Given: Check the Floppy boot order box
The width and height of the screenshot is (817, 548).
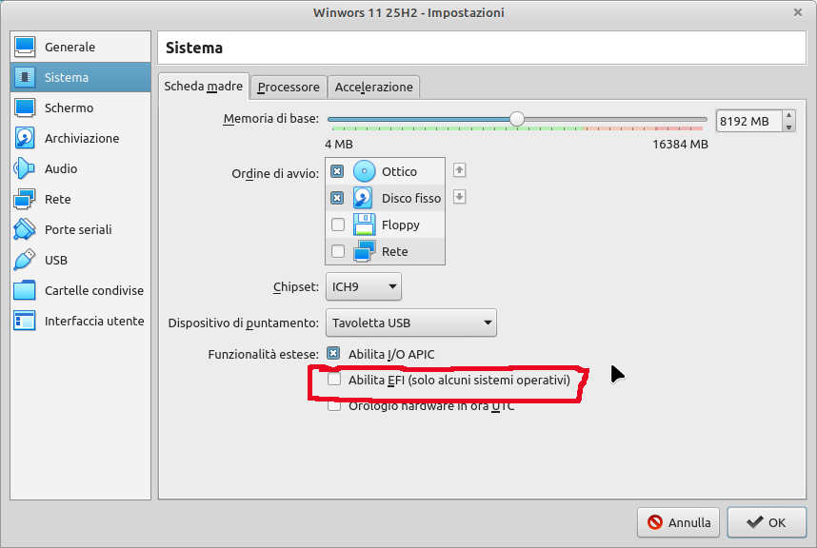Looking at the screenshot, I should 337,225.
